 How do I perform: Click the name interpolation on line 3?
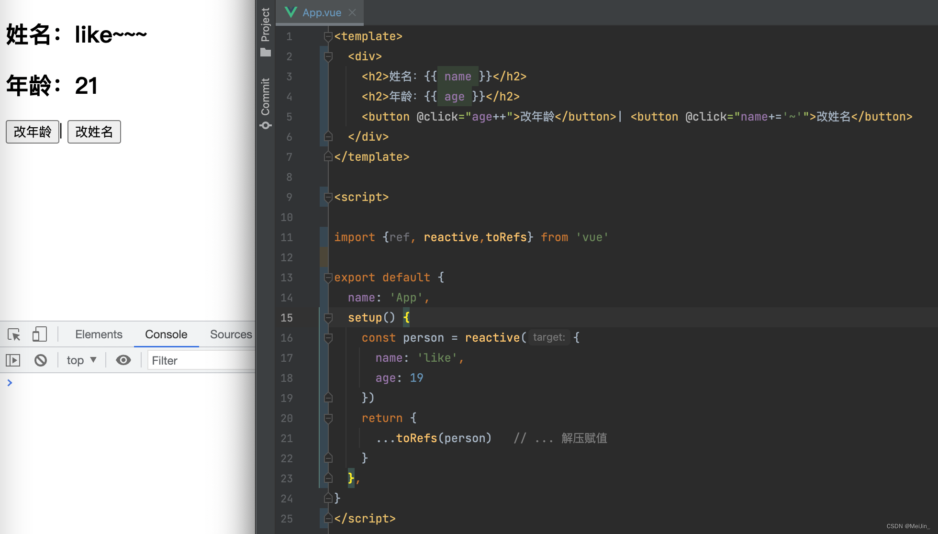coord(458,77)
